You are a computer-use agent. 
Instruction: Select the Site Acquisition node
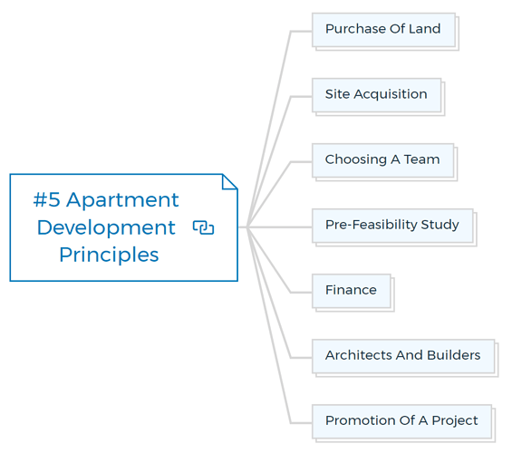[376, 95]
